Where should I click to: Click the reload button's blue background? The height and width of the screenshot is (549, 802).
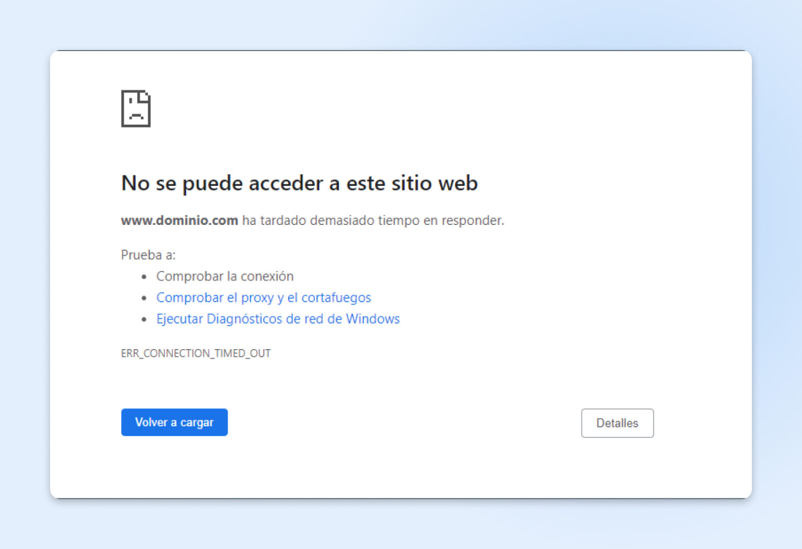coord(174,422)
